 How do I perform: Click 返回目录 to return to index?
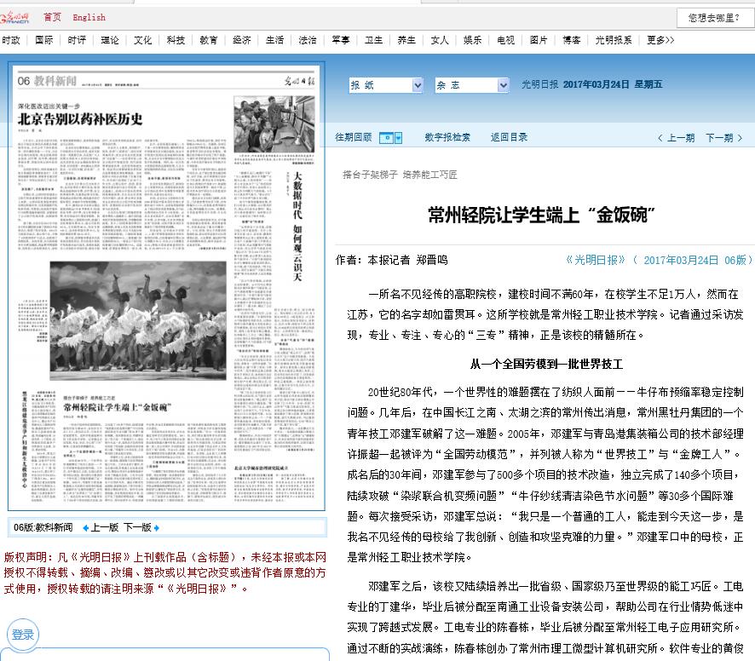tap(509, 137)
